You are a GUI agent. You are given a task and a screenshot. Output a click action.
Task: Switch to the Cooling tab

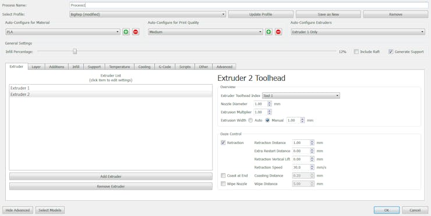[x=144, y=67]
